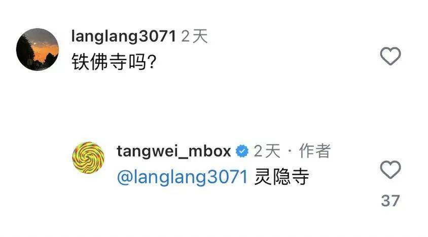
Task: Open langlang3071's sunset profile avatar
Action: (x=38, y=49)
